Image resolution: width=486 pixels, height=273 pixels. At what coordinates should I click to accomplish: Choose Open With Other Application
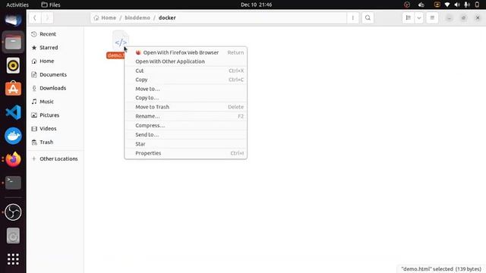pos(185,61)
